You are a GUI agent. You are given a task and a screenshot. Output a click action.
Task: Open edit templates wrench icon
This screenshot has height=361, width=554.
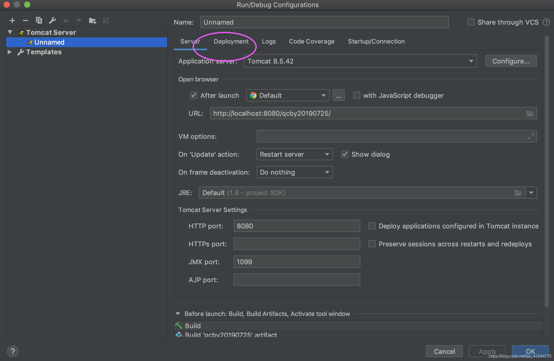point(52,20)
